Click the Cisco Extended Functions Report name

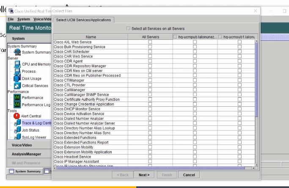tap(81, 142)
